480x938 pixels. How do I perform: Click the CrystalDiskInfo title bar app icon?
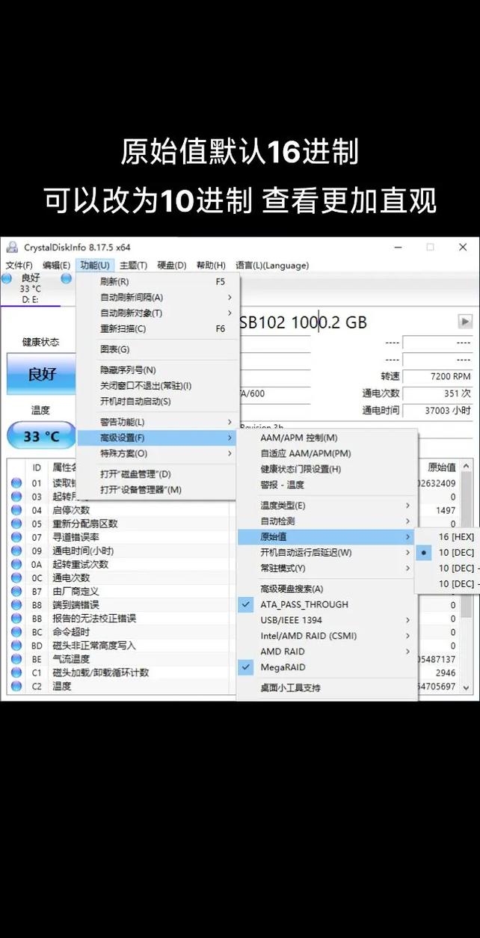(x=12, y=248)
